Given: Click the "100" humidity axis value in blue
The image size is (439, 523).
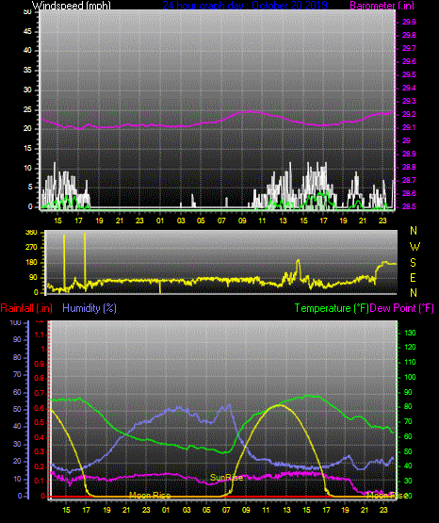Looking at the screenshot, I should point(16,323).
